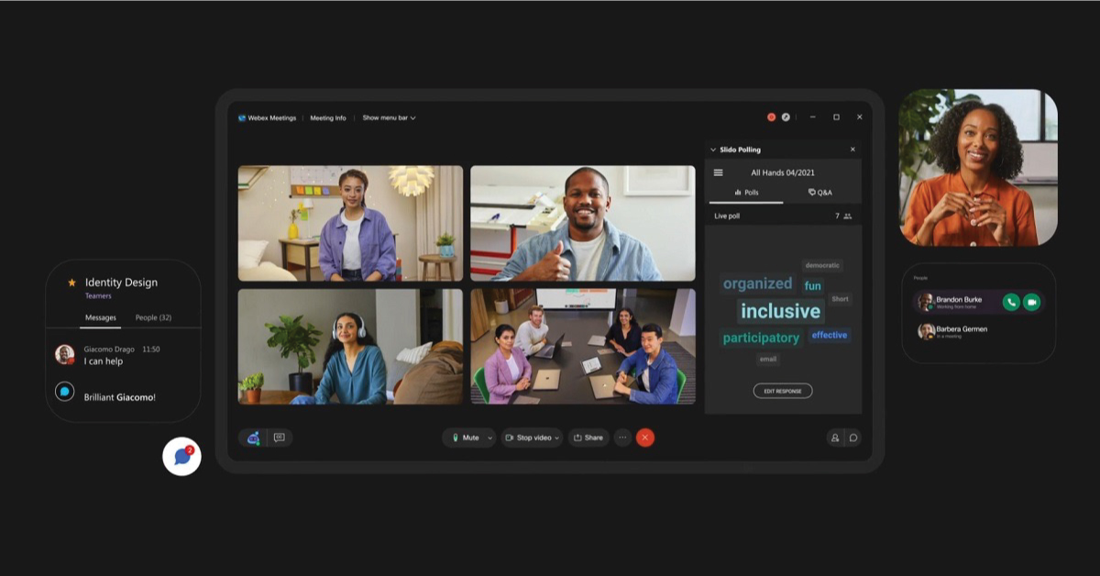Click the red recording indicator icon
Screen dimensions: 1100x576
pos(771,117)
